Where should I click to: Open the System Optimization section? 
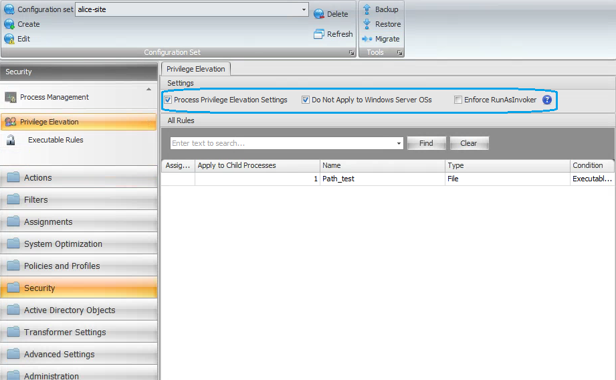tap(78, 244)
